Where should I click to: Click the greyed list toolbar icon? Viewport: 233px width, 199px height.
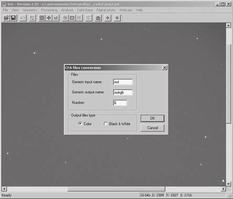89,18
